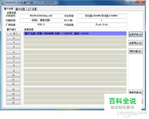149x119 pixels.
Task: Click the ECC个数 value field
Action: (102, 20)
